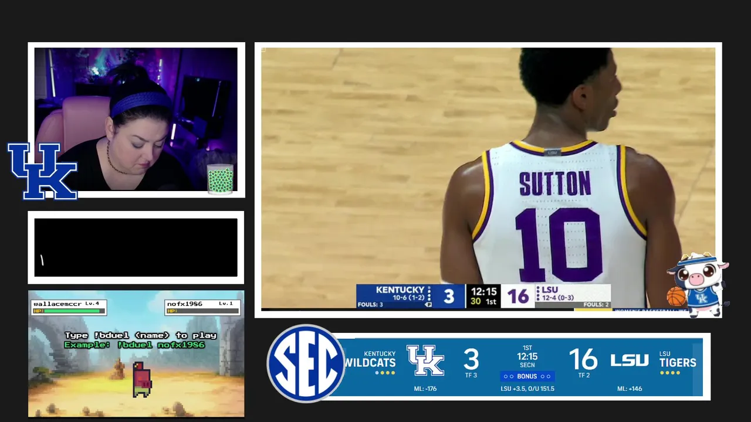Click 'ML: +146' LSU moneyline

pyautogui.click(x=630, y=389)
